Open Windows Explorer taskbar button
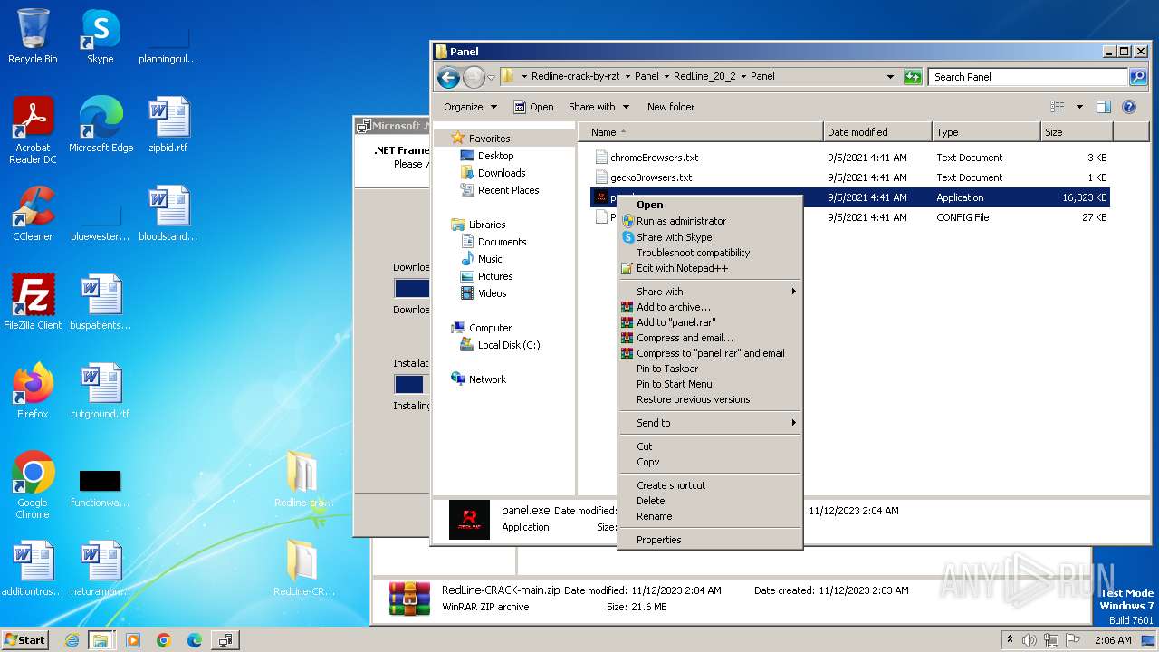 (x=101, y=640)
